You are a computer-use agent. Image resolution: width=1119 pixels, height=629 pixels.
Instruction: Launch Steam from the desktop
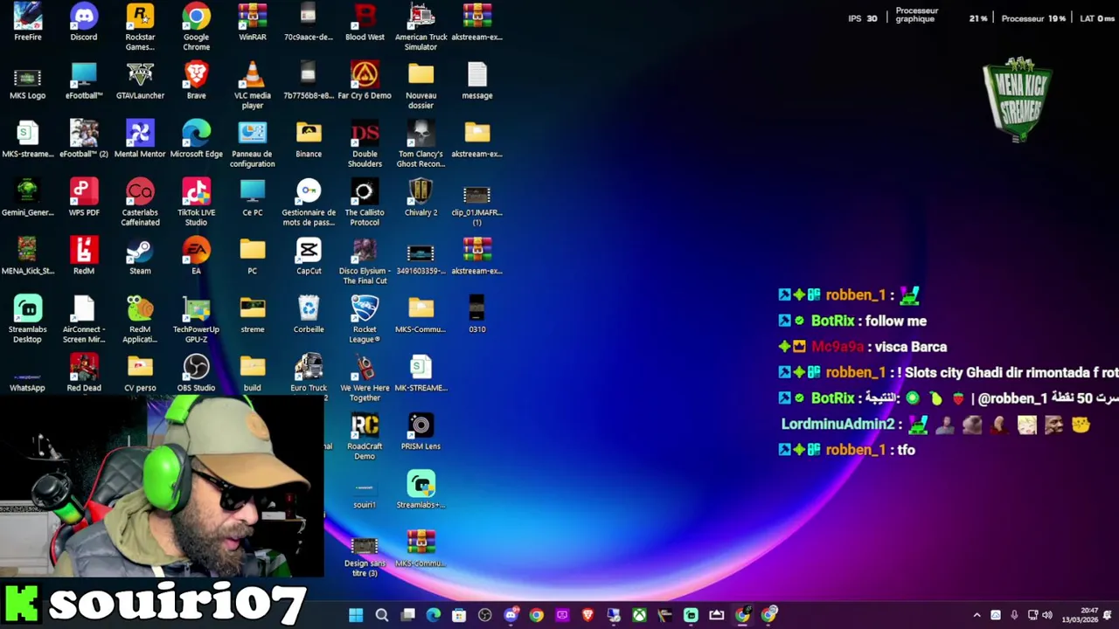coord(140,257)
